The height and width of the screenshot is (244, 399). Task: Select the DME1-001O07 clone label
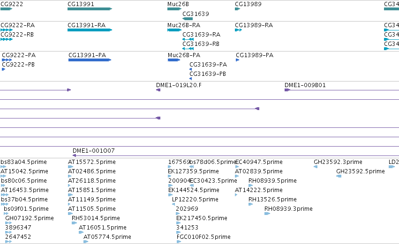(x=93, y=151)
